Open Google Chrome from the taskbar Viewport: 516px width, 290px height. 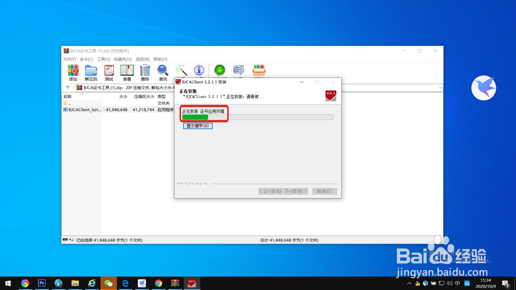coord(158,283)
